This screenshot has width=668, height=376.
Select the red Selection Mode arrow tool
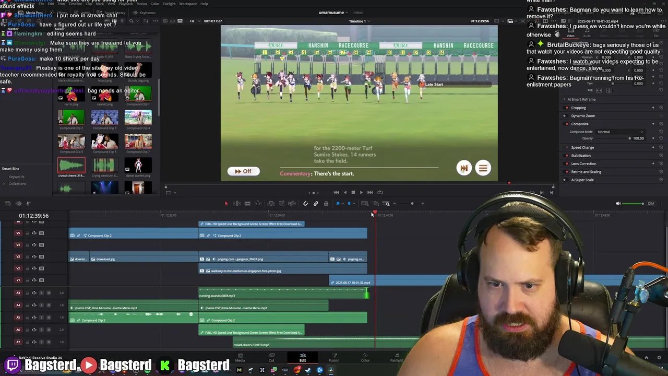click(x=226, y=204)
